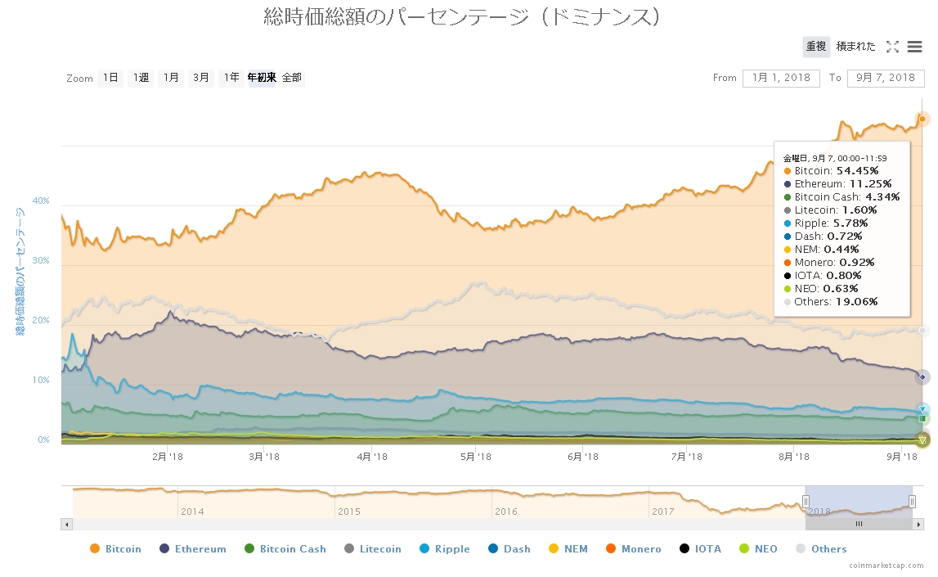Select the 1日 zoom range
Screen dimensions: 938x577
tap(110, 78)
